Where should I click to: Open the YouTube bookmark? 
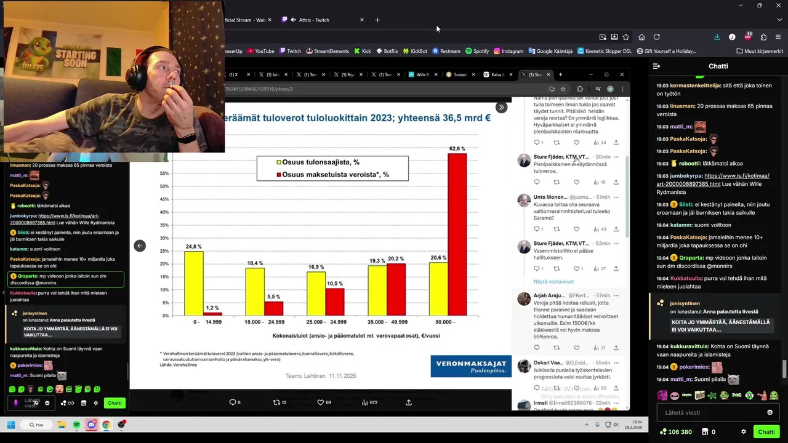pyautogui.click(x=260, y=51)
